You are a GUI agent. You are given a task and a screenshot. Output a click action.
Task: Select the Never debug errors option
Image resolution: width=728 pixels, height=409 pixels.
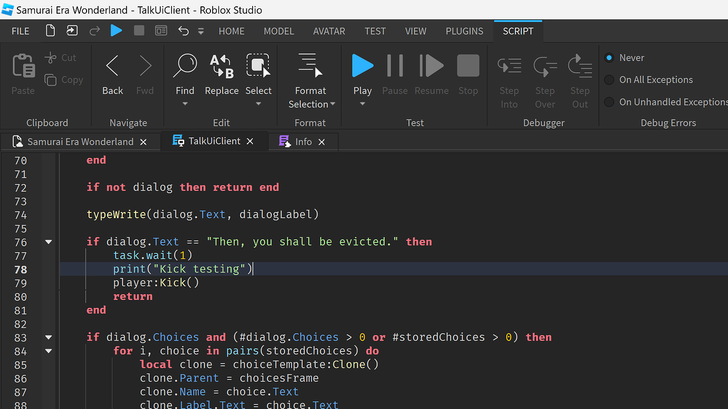pyautogui.click(x=609, y=58)
